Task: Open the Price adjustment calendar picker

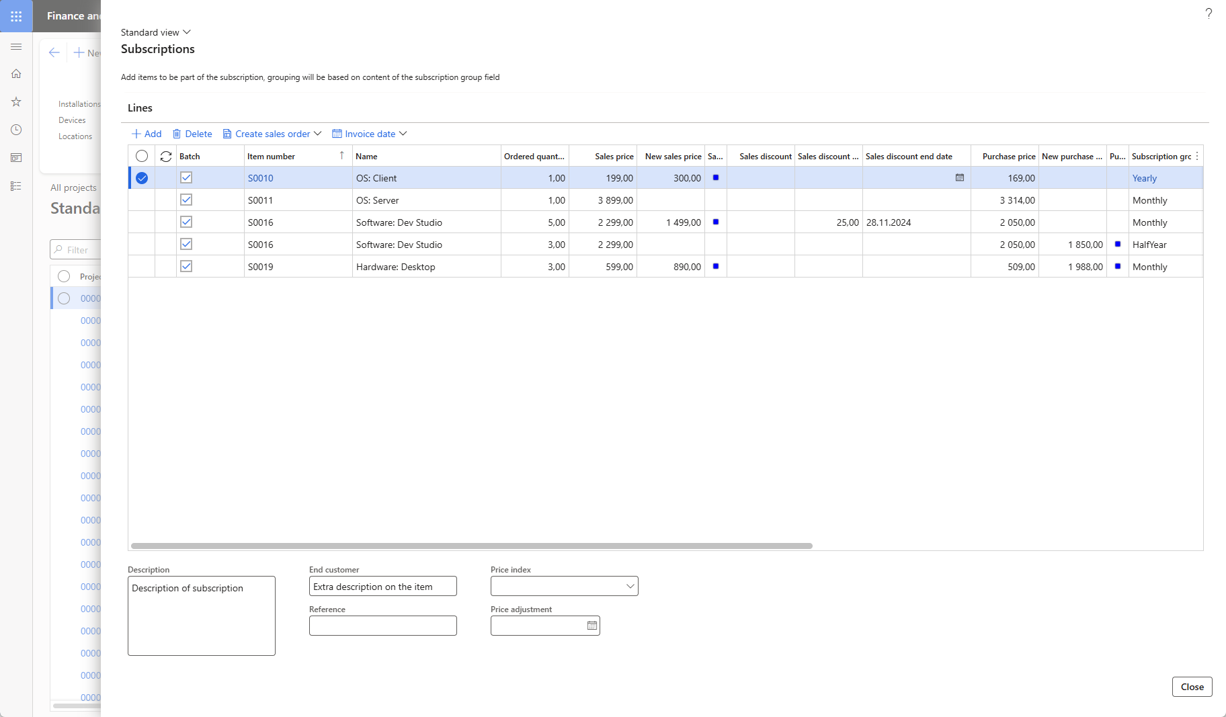Action: click(591, 626)
